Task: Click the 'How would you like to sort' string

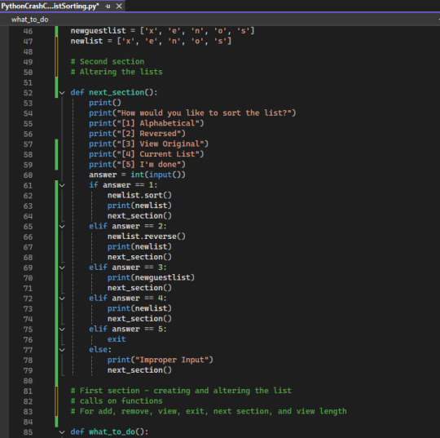Action: (x=205, y=113)
